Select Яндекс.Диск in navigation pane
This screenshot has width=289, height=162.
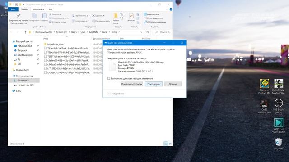pos(22,70)
